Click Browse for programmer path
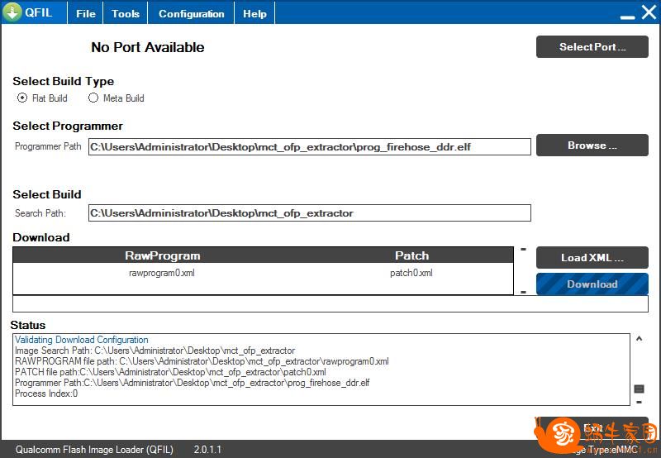Screen dimensions: 661x458 (592, 145)
